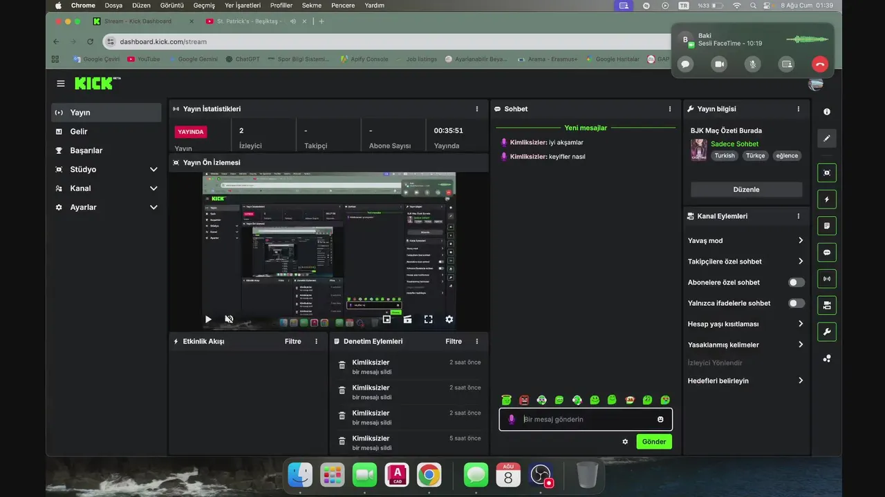Screen dimensions: 885x497
Task: Click the Düzenle button in Yayın bilgisi
Action: click(746, 189)
